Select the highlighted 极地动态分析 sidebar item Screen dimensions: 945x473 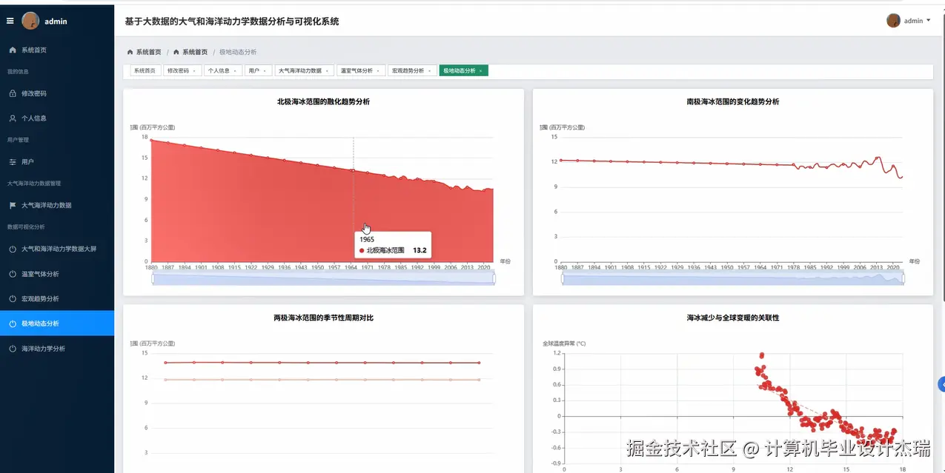57,323
